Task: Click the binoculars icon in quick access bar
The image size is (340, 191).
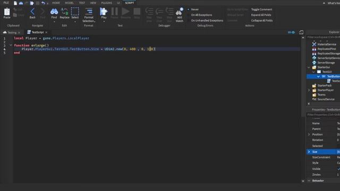Action: coord(21,3)
